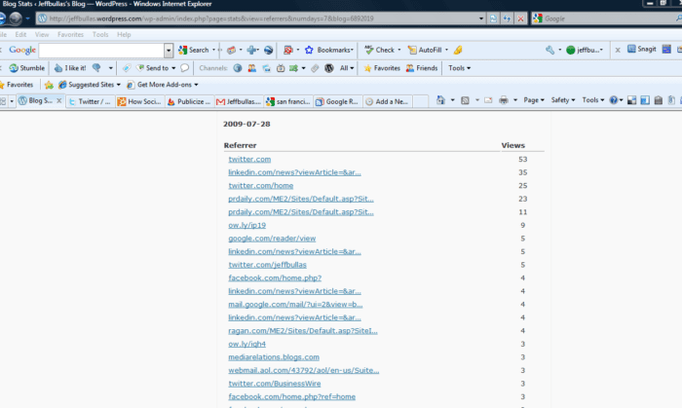Open the Favorites menu in the menu bar
Viewport: 682px width, 408px height.
coord(70,34)
